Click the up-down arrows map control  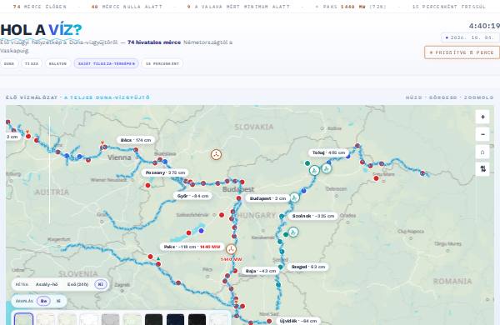pyautogui.click(x=482, y=168)
